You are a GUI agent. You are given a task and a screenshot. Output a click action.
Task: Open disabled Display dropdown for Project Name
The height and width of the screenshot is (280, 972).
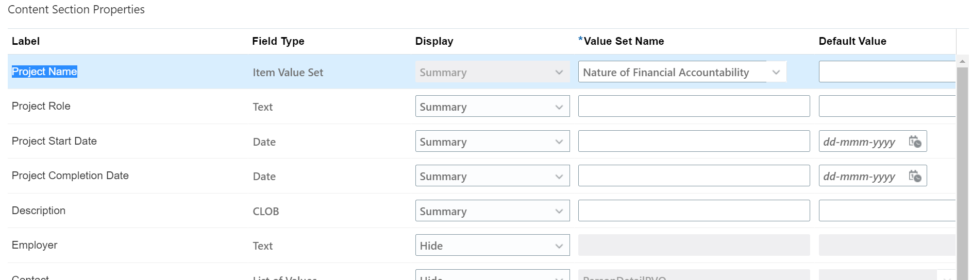tap(492, 72)
